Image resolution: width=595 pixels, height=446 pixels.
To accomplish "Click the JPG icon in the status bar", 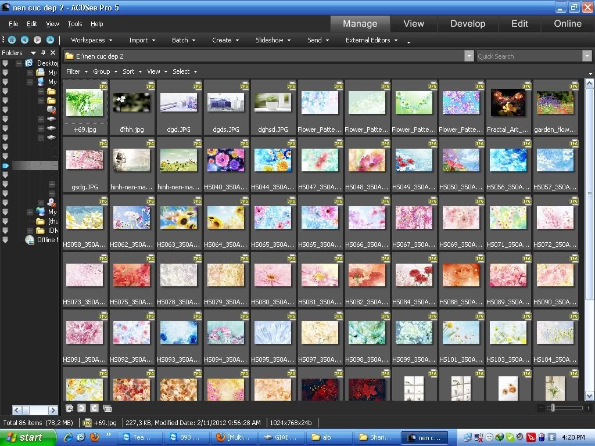I will click(87, 423).
